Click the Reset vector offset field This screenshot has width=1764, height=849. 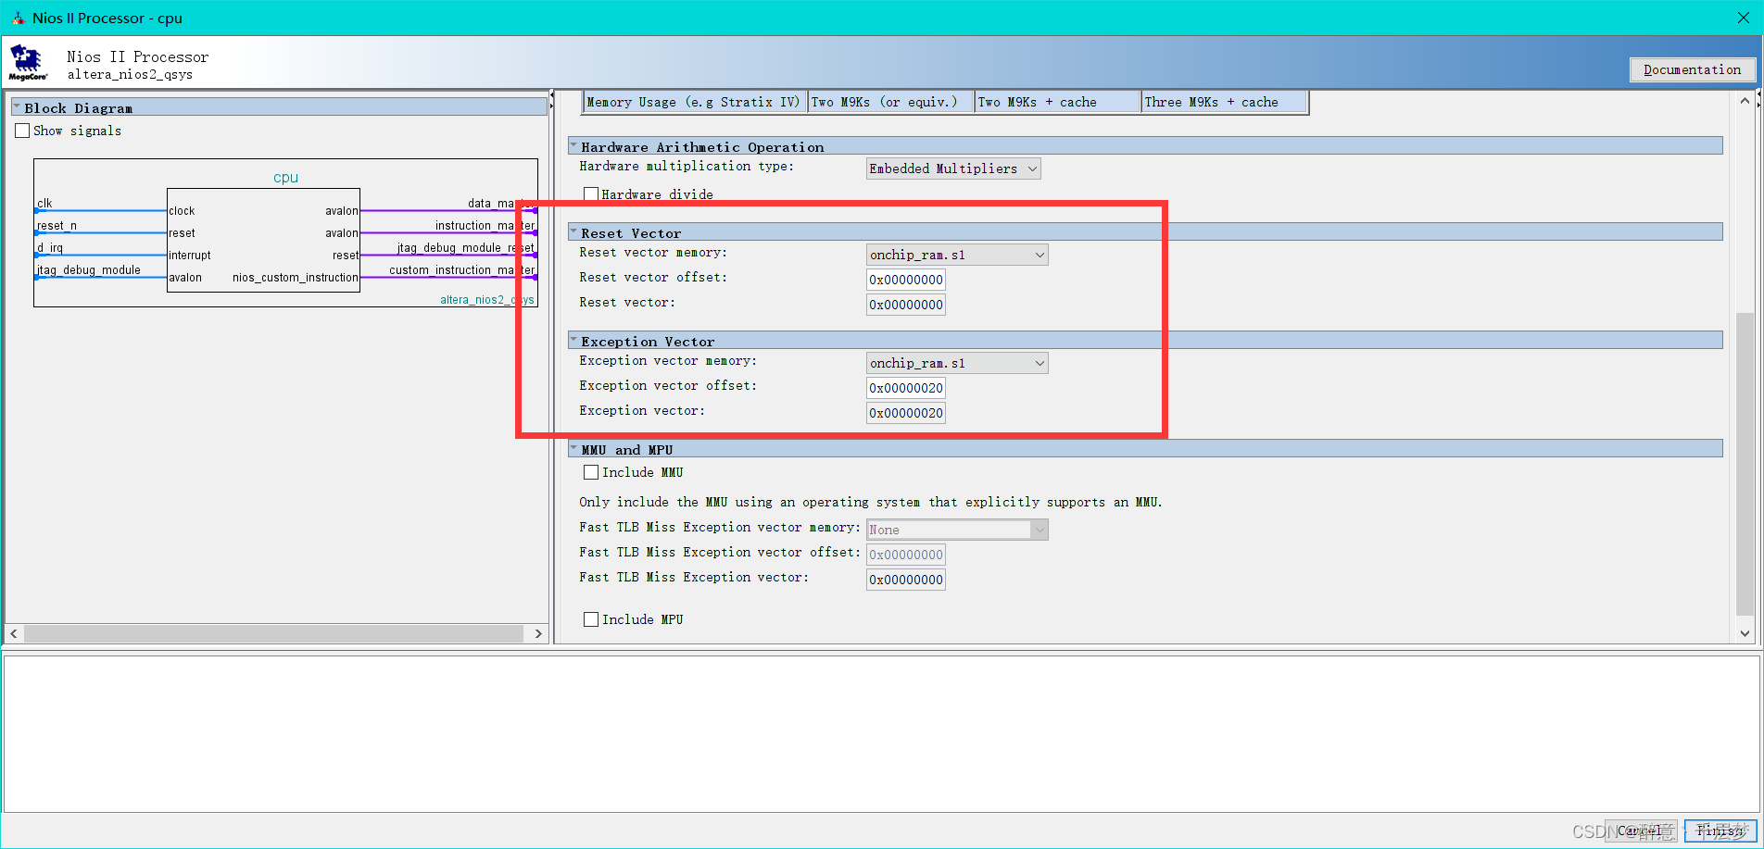[x=906, y=280]
